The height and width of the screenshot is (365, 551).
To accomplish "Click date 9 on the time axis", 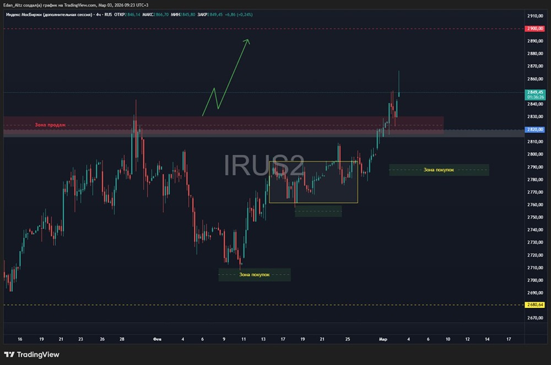I will (x=224, y=339).
